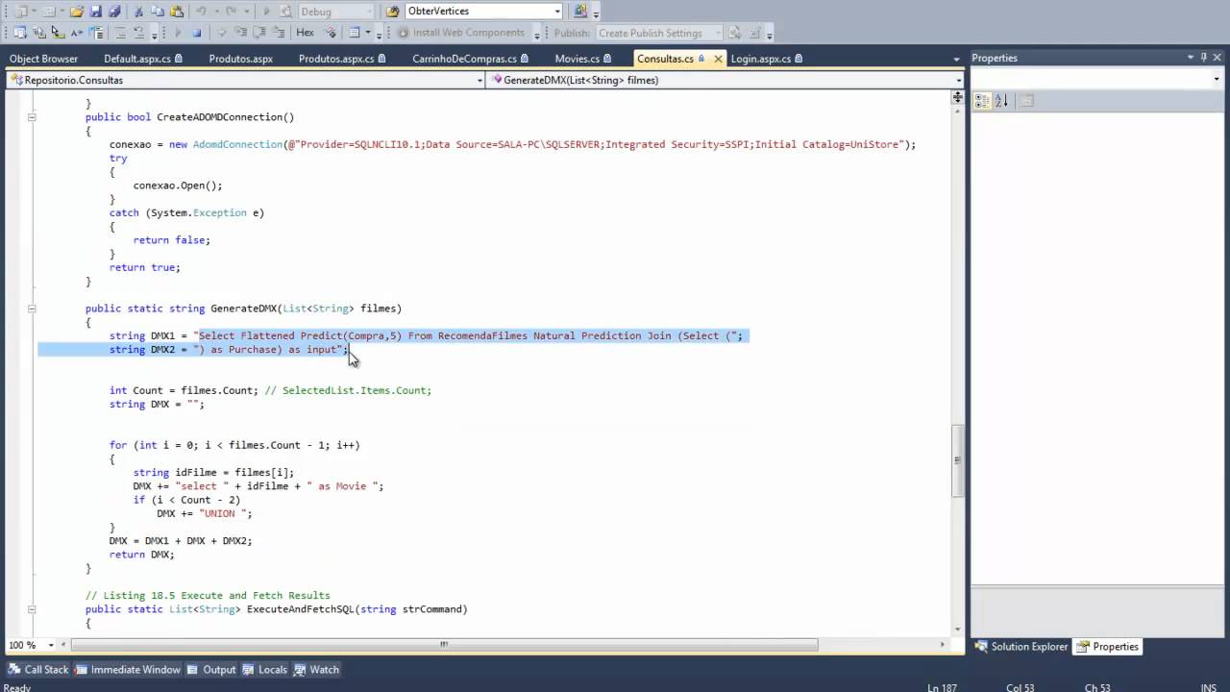Click the Find in Files icon

click(285, 12)
